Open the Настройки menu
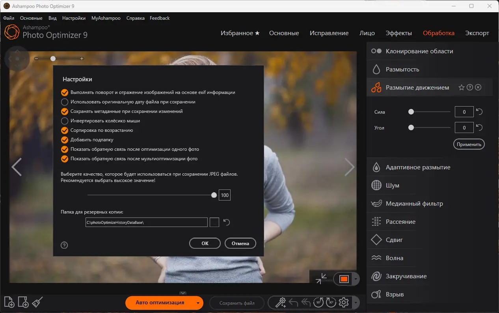The width and height of the screenshot is (499, 313). click(74, 18)
